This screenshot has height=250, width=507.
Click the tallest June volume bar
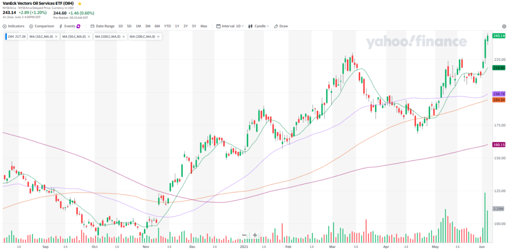(x=485, y=218)
